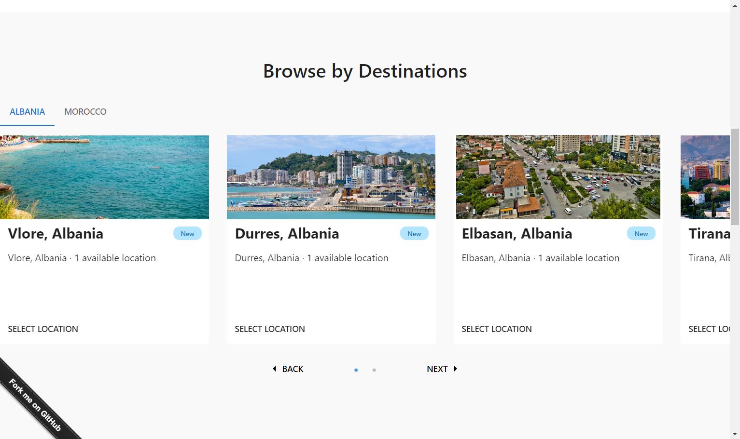Click the New badge on Durres card
Screen dimensions: 740x439
[414, 234]
